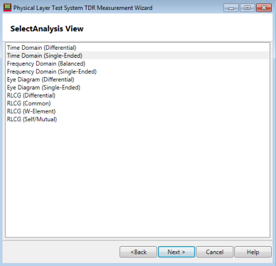Select Time Domain (Single-Ended) analysis
Image resolution: width=276 pixels, height=266 pixels.
click(x=137, y=55)
